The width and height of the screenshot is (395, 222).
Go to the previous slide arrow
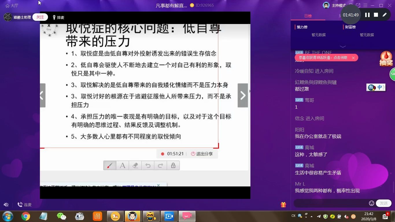coord(42,95)
